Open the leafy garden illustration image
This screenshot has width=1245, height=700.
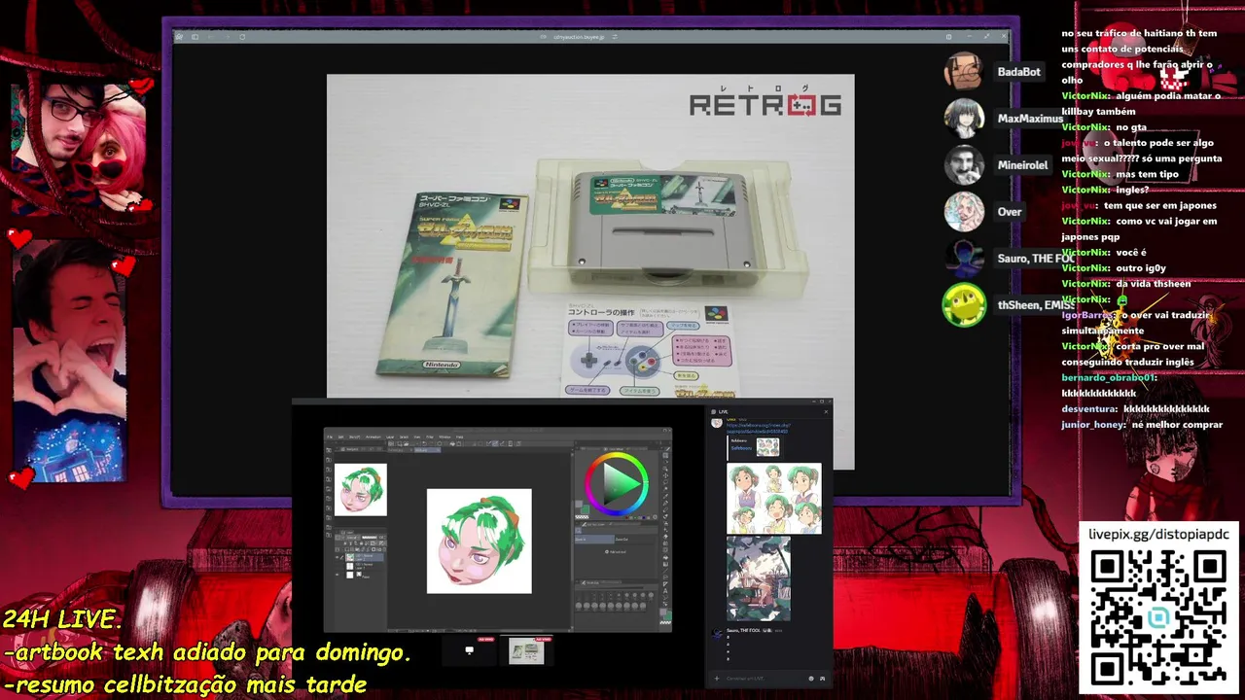point(759,578)
